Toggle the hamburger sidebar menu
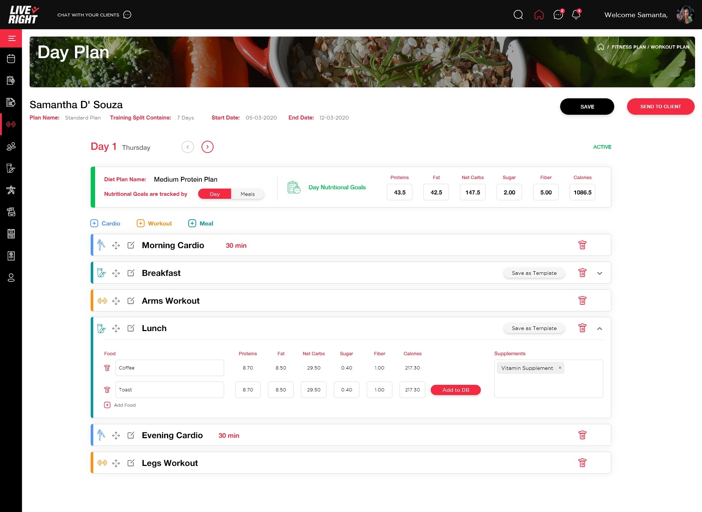The image size is (702, 512). [x=12, y=38]
